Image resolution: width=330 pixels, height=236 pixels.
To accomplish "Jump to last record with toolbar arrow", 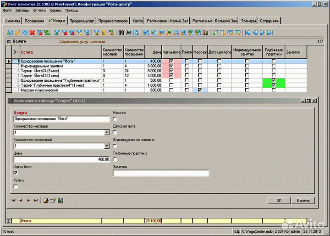I will point(270,32).
